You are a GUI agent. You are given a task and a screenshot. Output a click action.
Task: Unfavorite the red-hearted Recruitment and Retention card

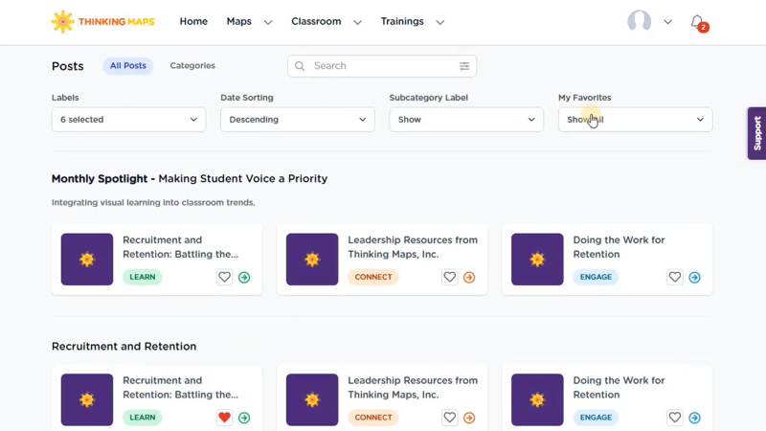click(224, 418)
